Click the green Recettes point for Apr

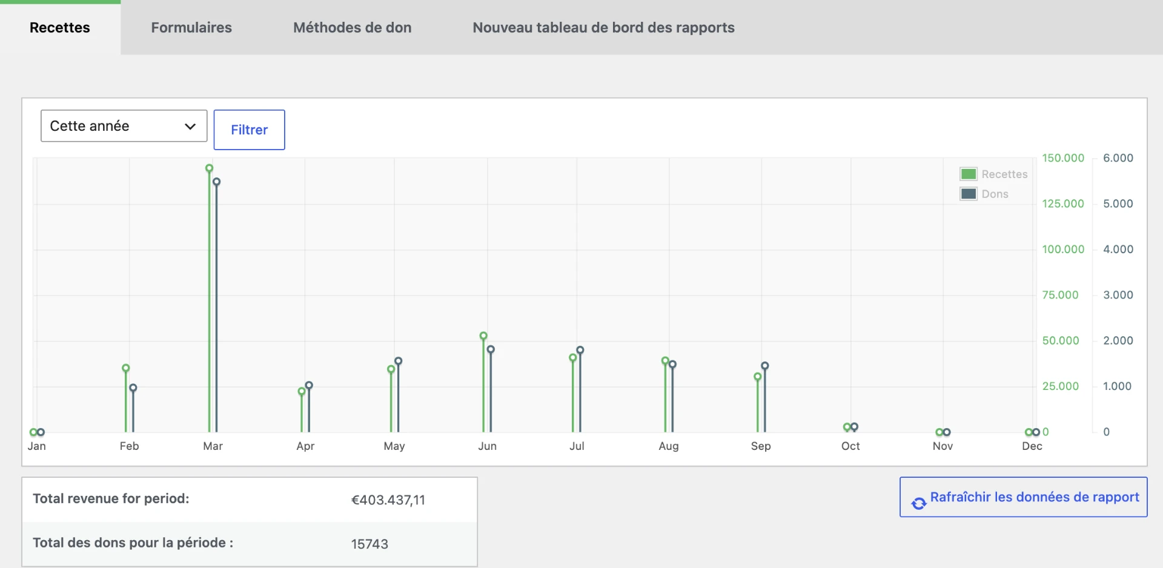[x=302, y=392]
